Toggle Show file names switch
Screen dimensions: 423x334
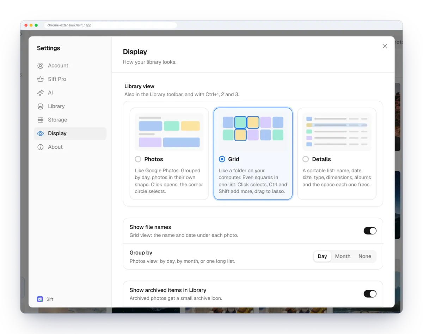click(370, 231)
